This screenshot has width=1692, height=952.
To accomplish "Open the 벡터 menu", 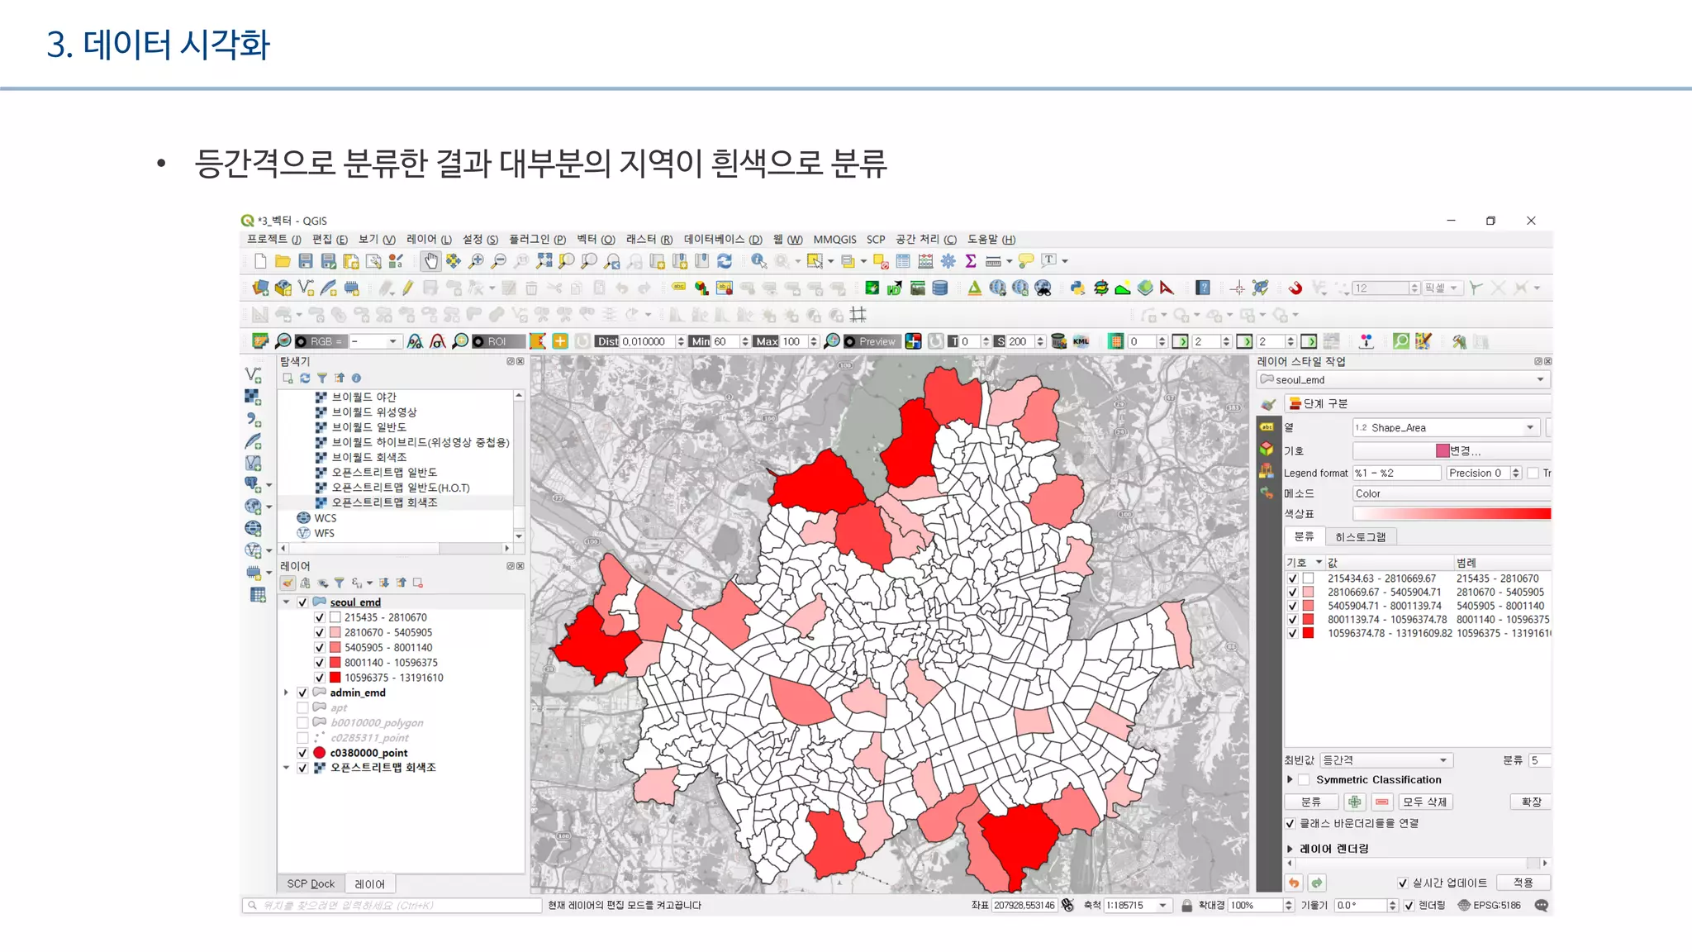I will tap(596, 240).
